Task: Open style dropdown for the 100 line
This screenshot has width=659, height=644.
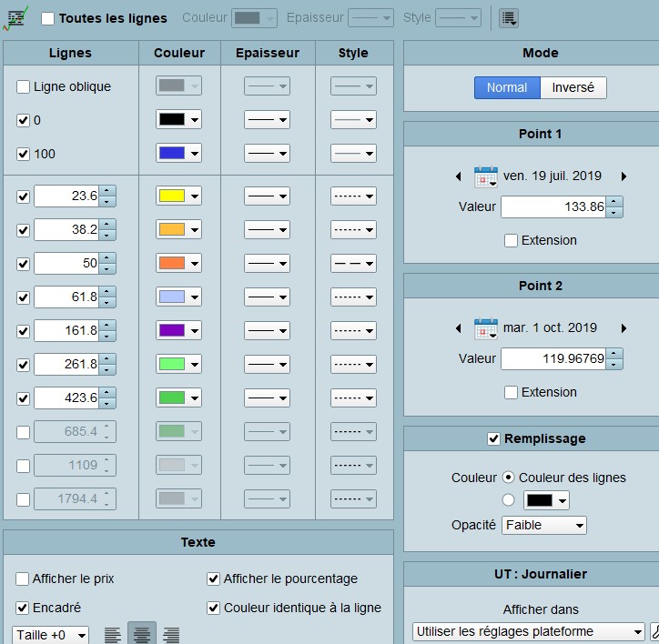Action: [353, 154]
